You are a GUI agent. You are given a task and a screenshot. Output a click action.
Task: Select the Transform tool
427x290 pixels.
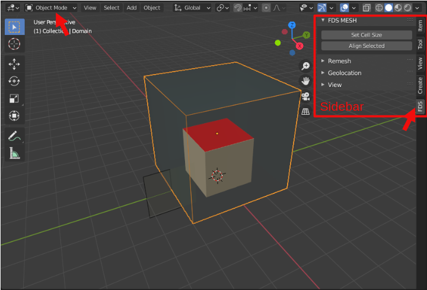pyautogui.click(x=14, y=116)
